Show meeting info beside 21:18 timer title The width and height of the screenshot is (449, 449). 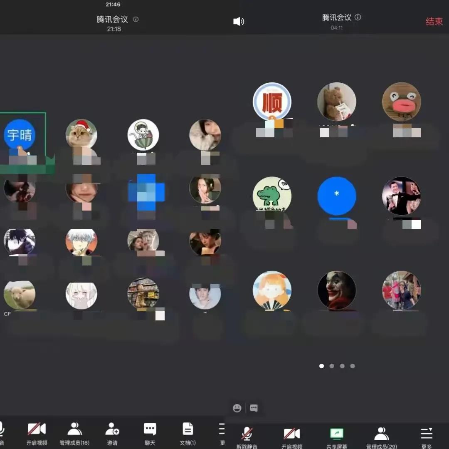(136, 19)
